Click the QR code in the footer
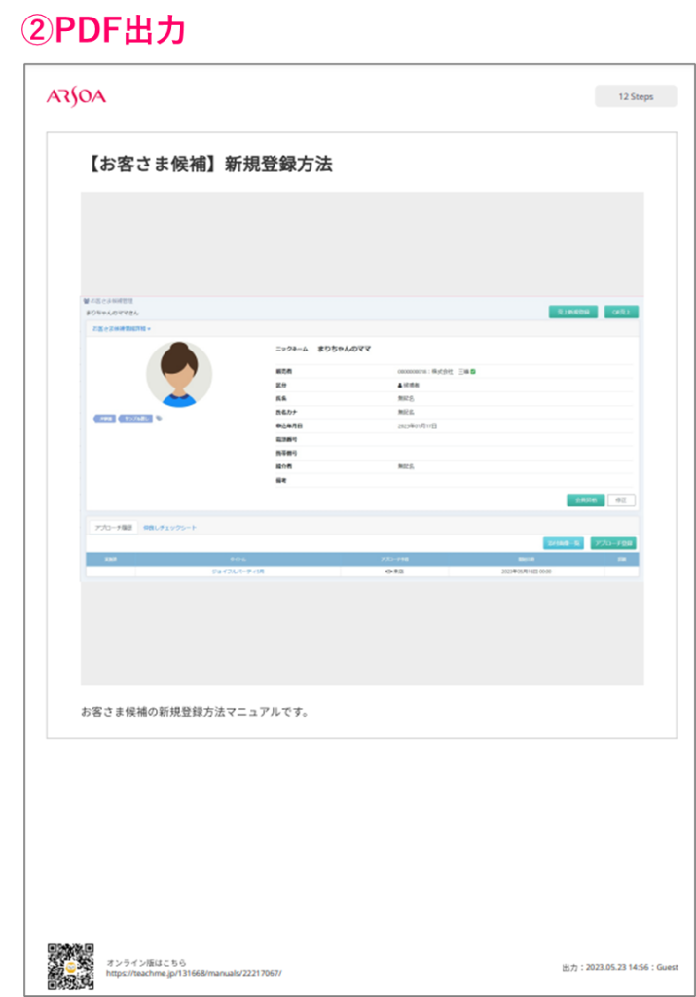Viewport: 696px width, 997px height. coord(71,965)
